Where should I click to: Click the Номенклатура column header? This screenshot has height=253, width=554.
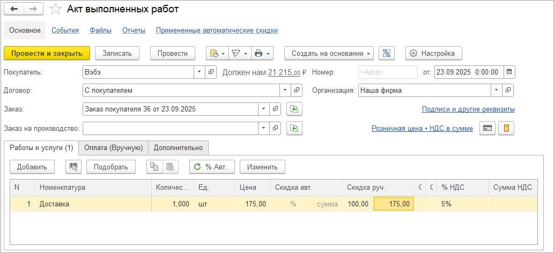[x=93, y=188]
